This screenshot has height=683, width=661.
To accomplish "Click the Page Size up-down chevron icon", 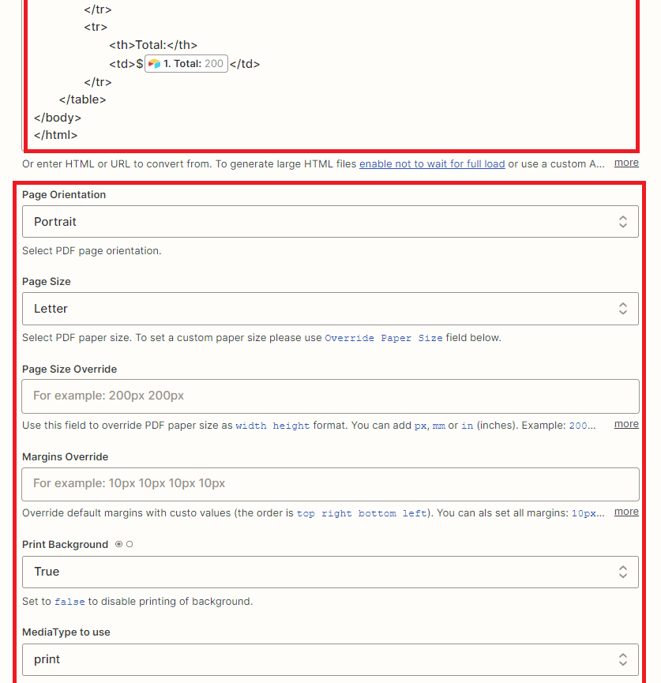I will tap(623, 309).
